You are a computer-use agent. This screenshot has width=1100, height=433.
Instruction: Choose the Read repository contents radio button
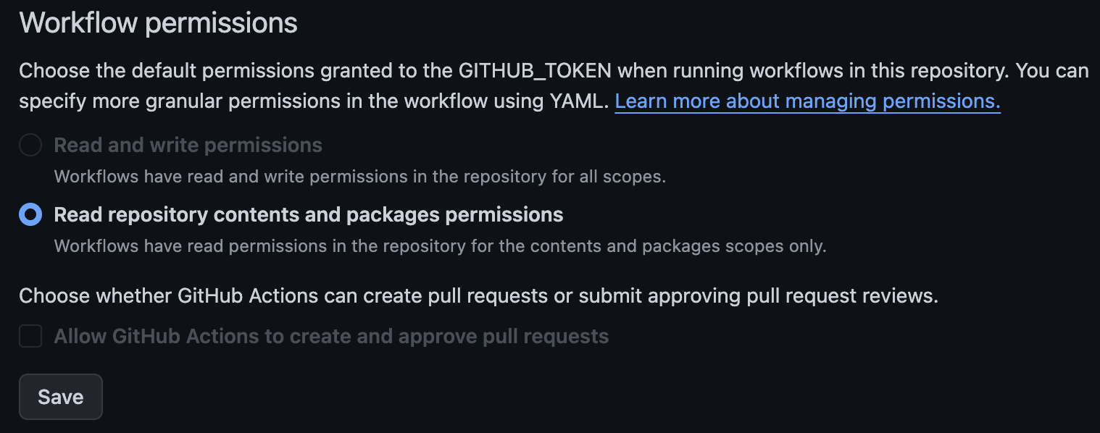pyautogui.click(x=30, y=215)
